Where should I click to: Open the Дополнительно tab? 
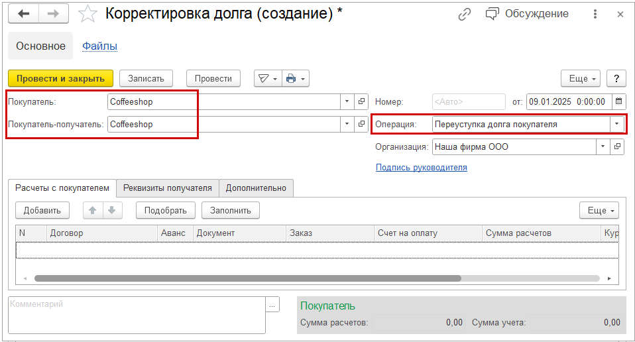tap(256, 188)
